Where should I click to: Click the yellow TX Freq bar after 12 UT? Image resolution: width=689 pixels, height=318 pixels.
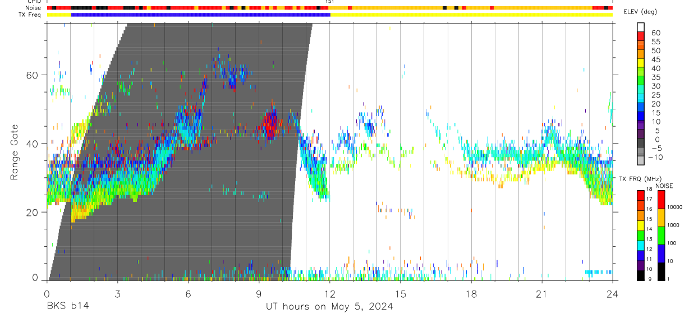pos(471,15)
